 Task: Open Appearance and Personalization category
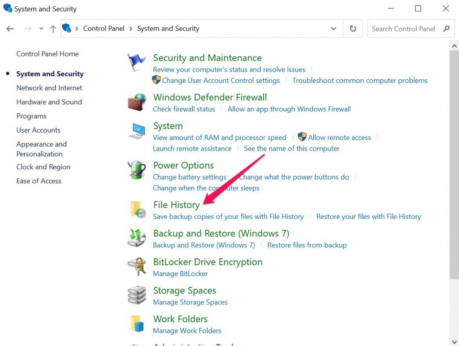click(41, 149)
